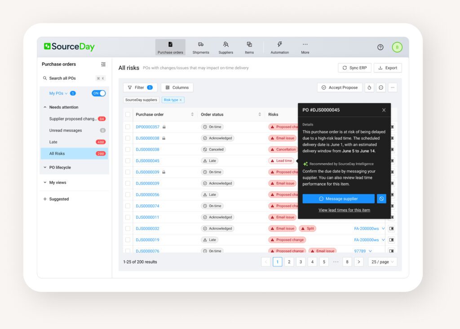This screenshot has width=460, height=329.
Task: Click the Export button
Action: tap(388, 68)
